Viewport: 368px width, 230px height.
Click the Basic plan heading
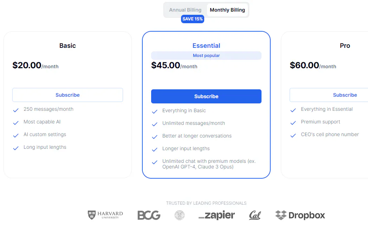(x=67, y=46)
